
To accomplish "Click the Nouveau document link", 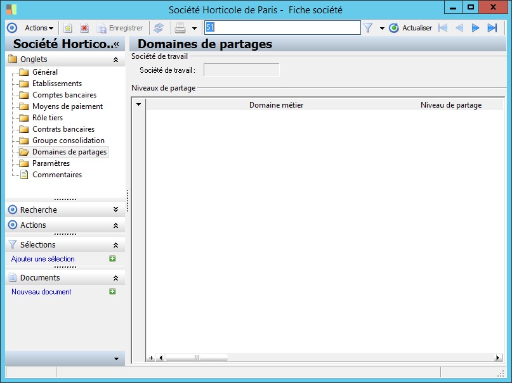I will (x=41, y=292).
